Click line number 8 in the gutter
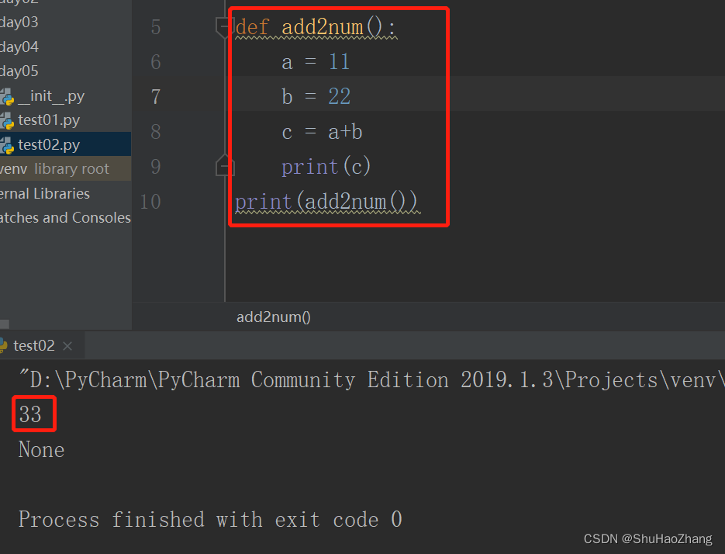The height and width of the screenshot is (554, 725). (156, 132)
